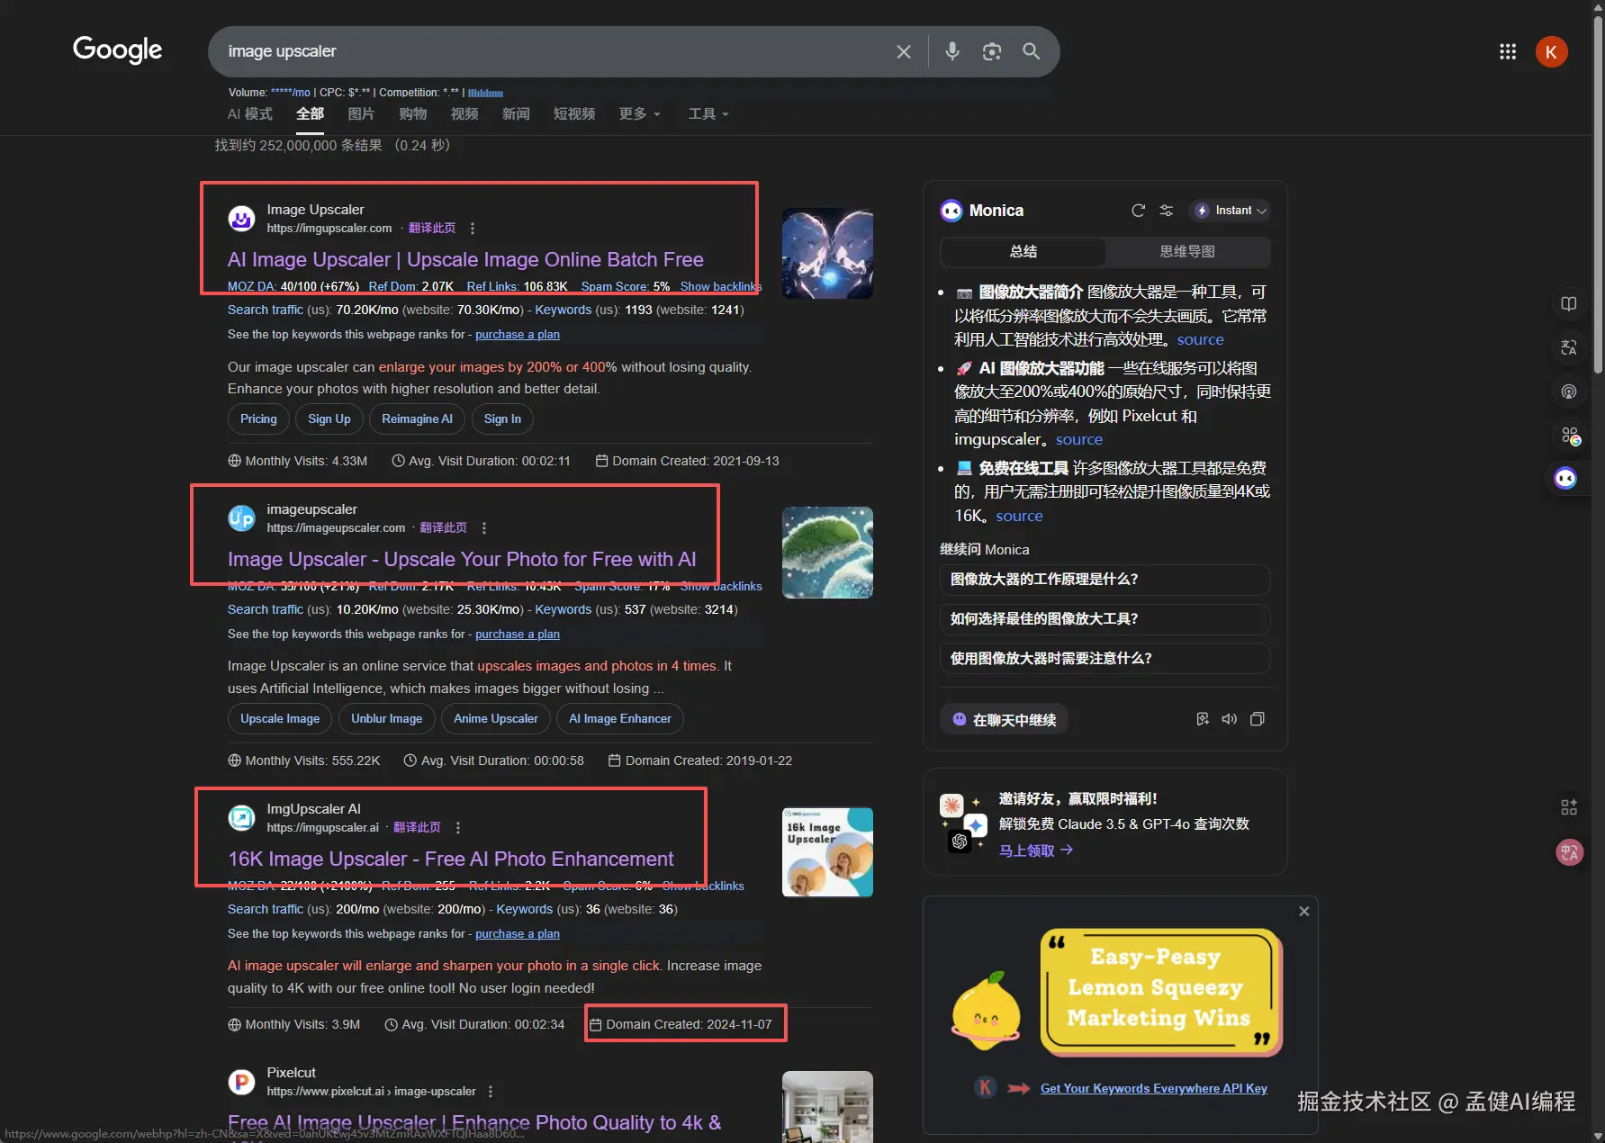This screenshot has height=1143, width=1605.
Task: Click the ImgUpscaler AI favicon
Action: tap(241, 818)
